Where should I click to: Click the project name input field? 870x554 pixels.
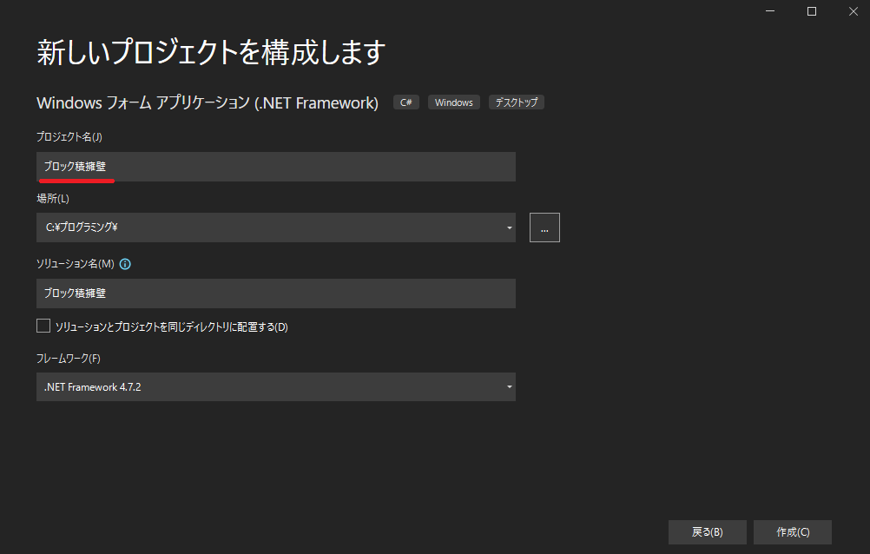click(276, 167)
